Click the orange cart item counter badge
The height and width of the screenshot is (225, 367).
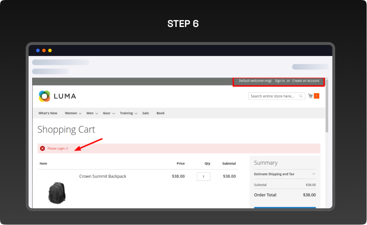pyautogui.click(x=316, y=96)
